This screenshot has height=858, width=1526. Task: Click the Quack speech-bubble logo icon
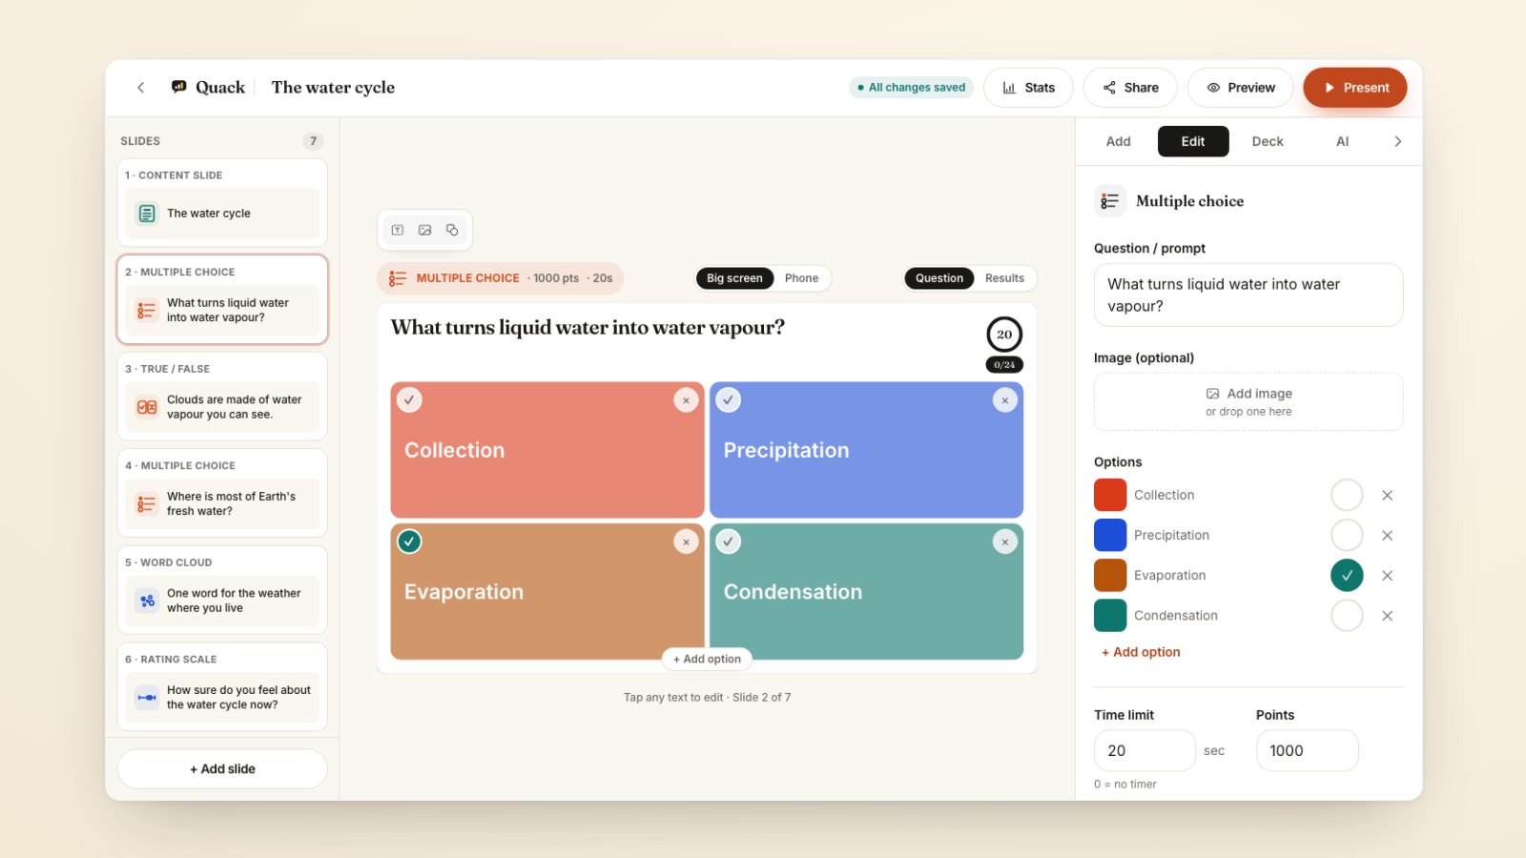(179, 87)
